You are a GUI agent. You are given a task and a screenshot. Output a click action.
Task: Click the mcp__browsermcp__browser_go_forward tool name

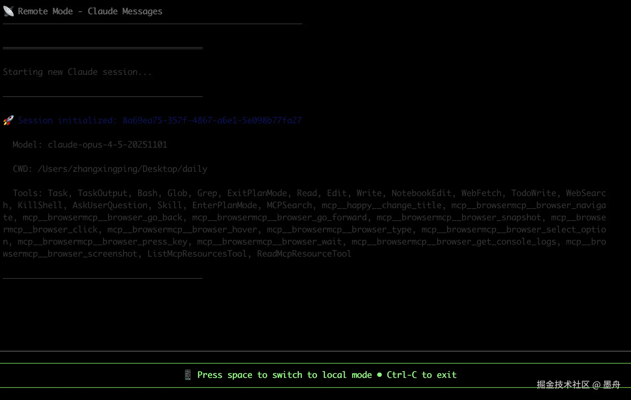pyautogui.click(x=280, y=217)
